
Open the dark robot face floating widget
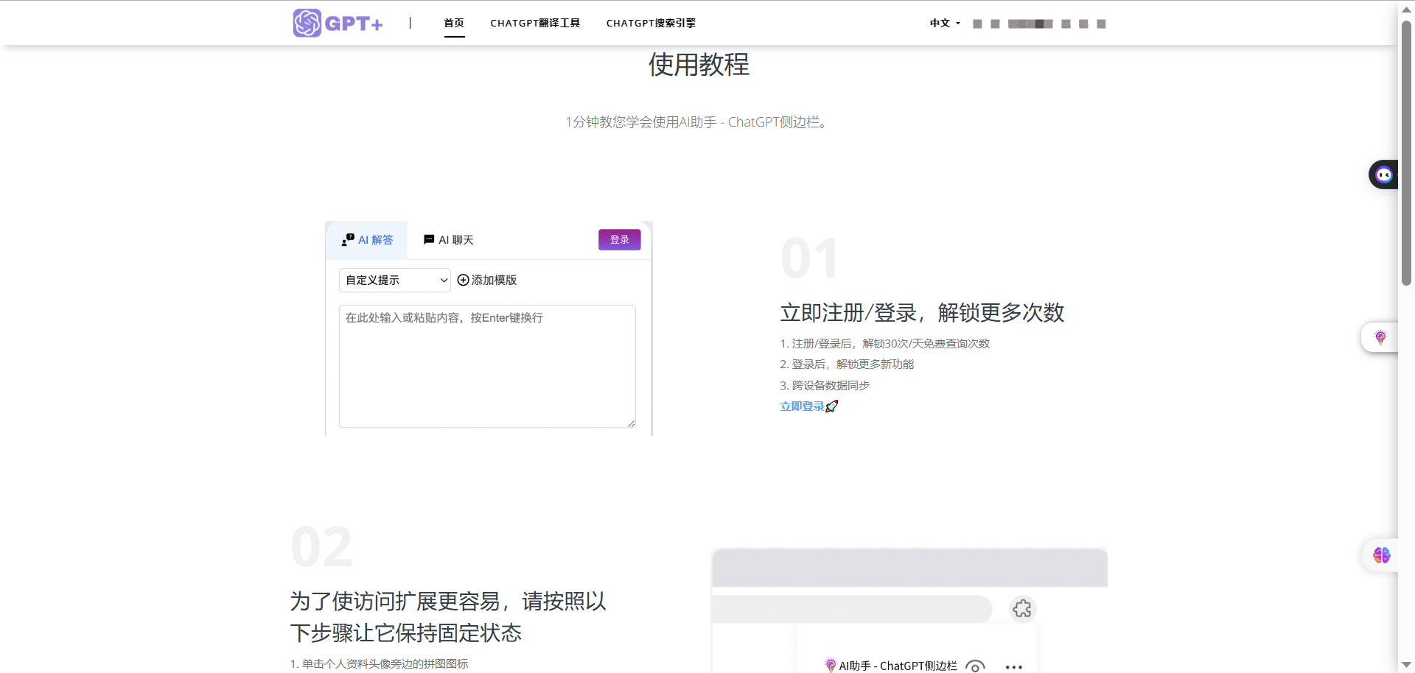click(1383, 175)
